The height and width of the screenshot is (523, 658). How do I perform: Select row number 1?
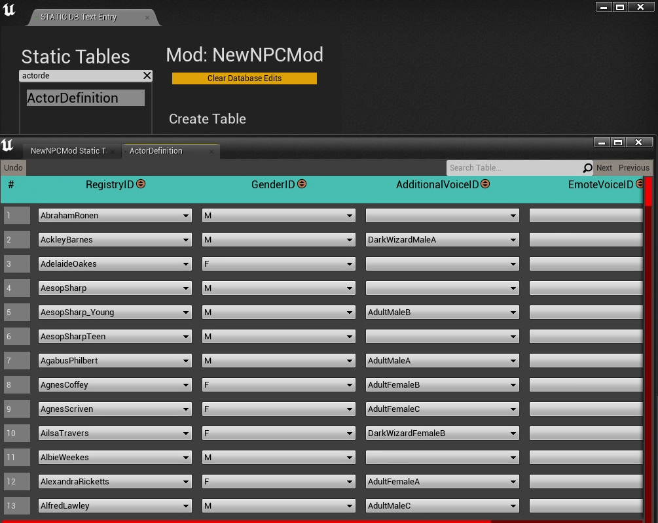[x=17, y=215]
